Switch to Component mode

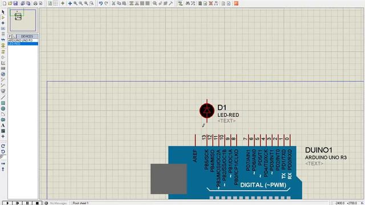(3, 18)
